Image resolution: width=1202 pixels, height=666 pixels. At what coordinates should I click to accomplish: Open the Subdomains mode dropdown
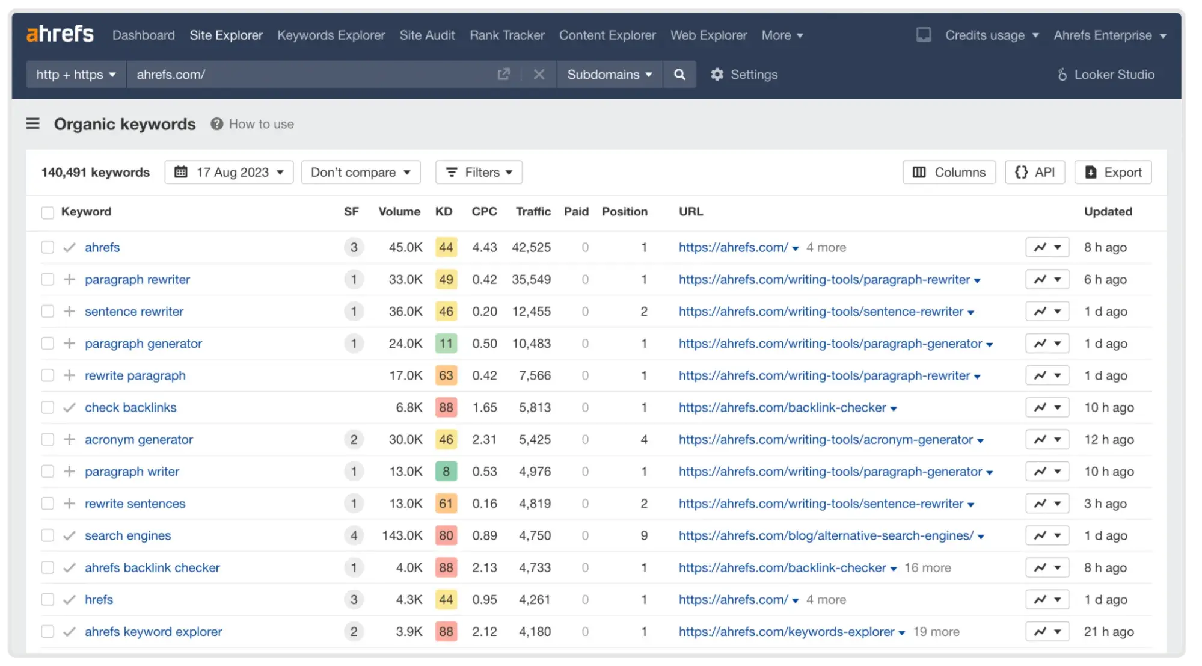point(610,74)
